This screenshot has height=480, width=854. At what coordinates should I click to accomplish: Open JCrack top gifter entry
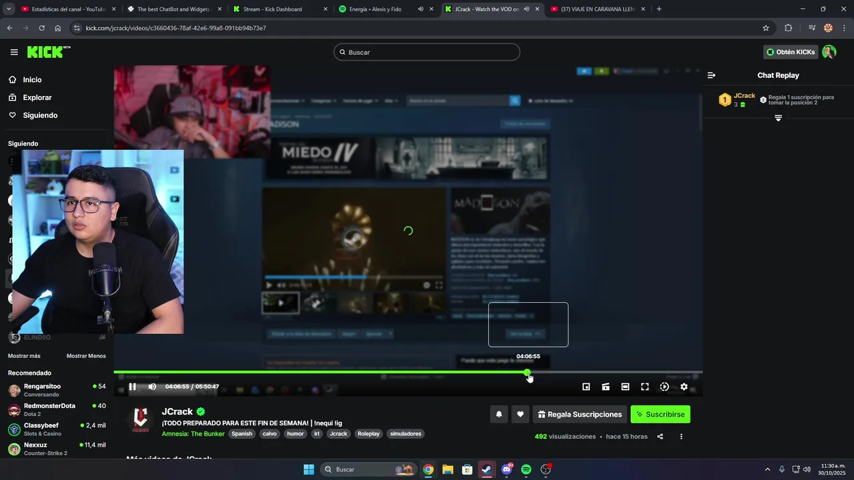[x=737, y=100]
